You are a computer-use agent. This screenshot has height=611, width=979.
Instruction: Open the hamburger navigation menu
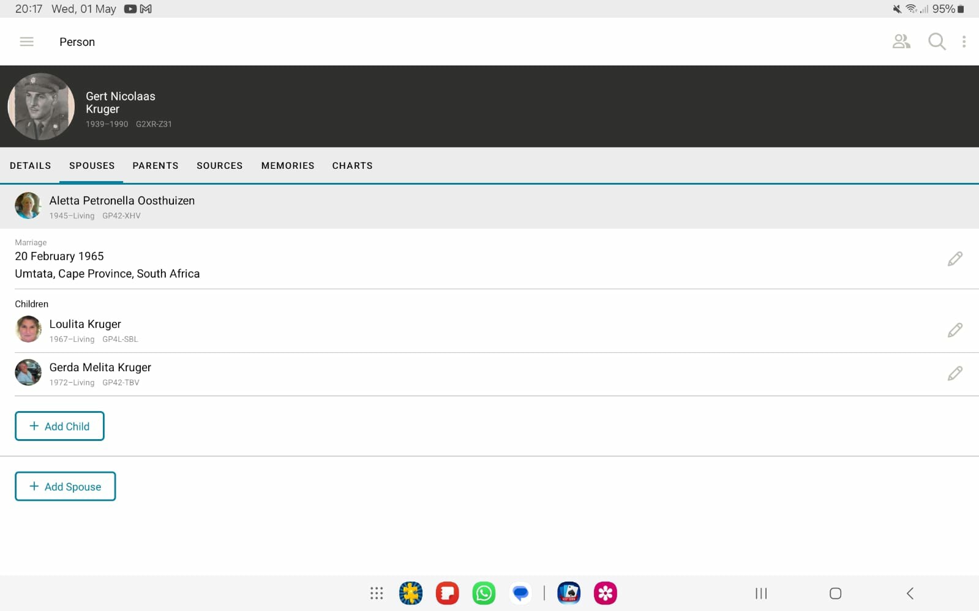tap(26, 42)
